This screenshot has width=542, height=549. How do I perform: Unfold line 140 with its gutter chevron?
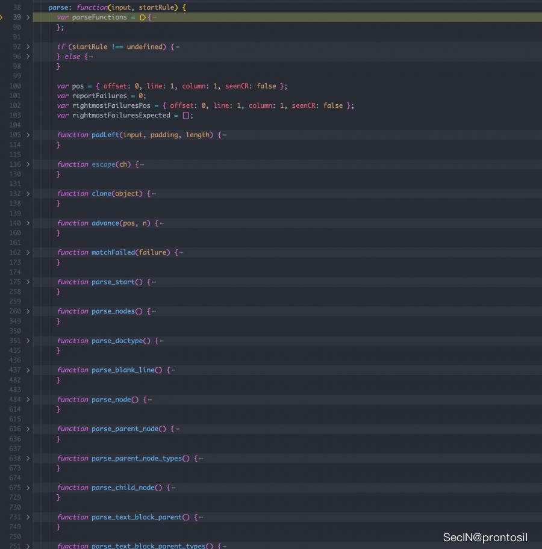[x=28, y=223]
